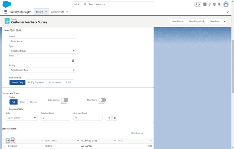This screenshot has height=149, width=234.
Task: Click the Accepted Count field
Action: [x=88, y=118]
